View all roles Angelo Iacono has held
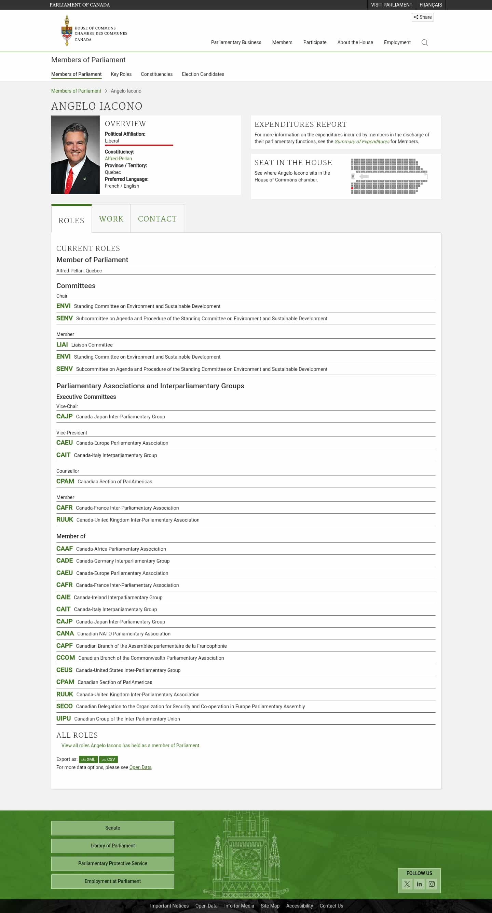The height and width of the screenshot is (913, 492). click(x=131, y=746)
